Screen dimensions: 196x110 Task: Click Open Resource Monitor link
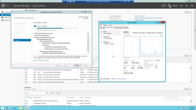119,79
